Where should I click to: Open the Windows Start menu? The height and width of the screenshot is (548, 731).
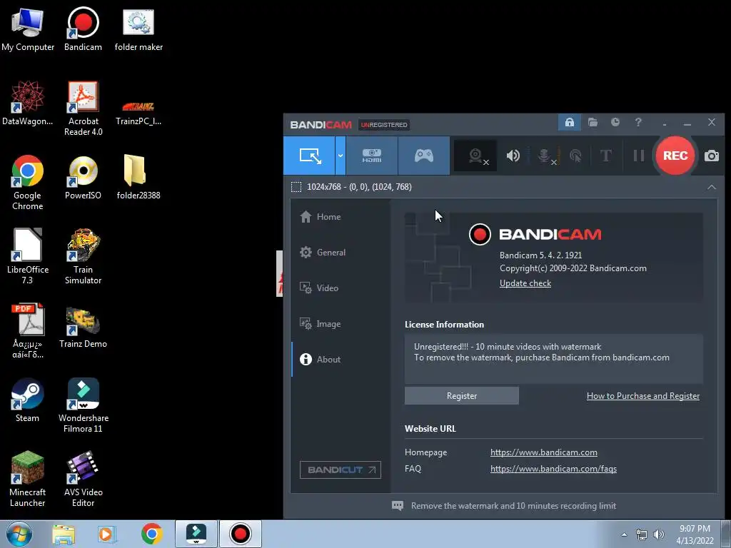point(19,534)
